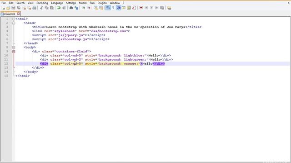Open the Macro menu
Screen dimensions: 291x163
coord(83,3)
